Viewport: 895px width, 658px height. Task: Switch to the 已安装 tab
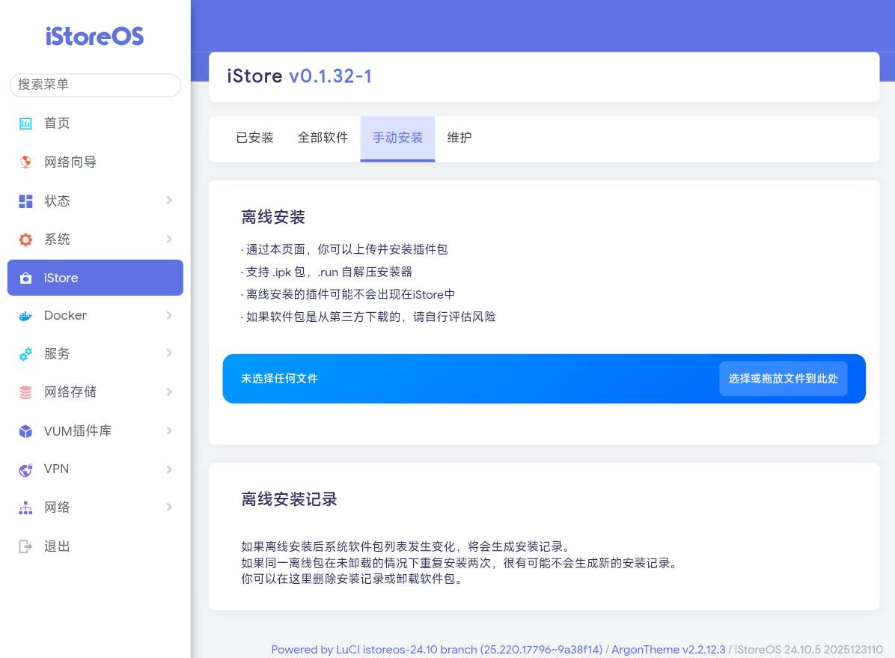pyautogui.click(x=254, y=138)
